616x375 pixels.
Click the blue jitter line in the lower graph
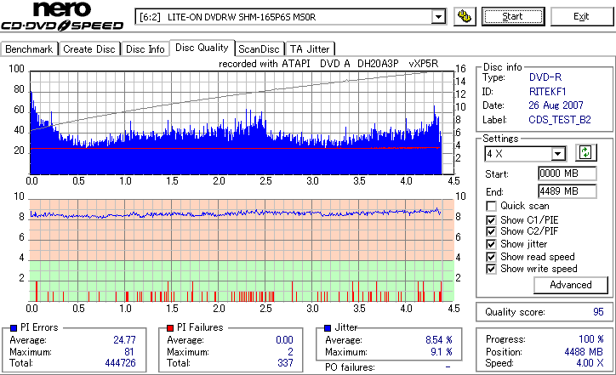[236, 213]
